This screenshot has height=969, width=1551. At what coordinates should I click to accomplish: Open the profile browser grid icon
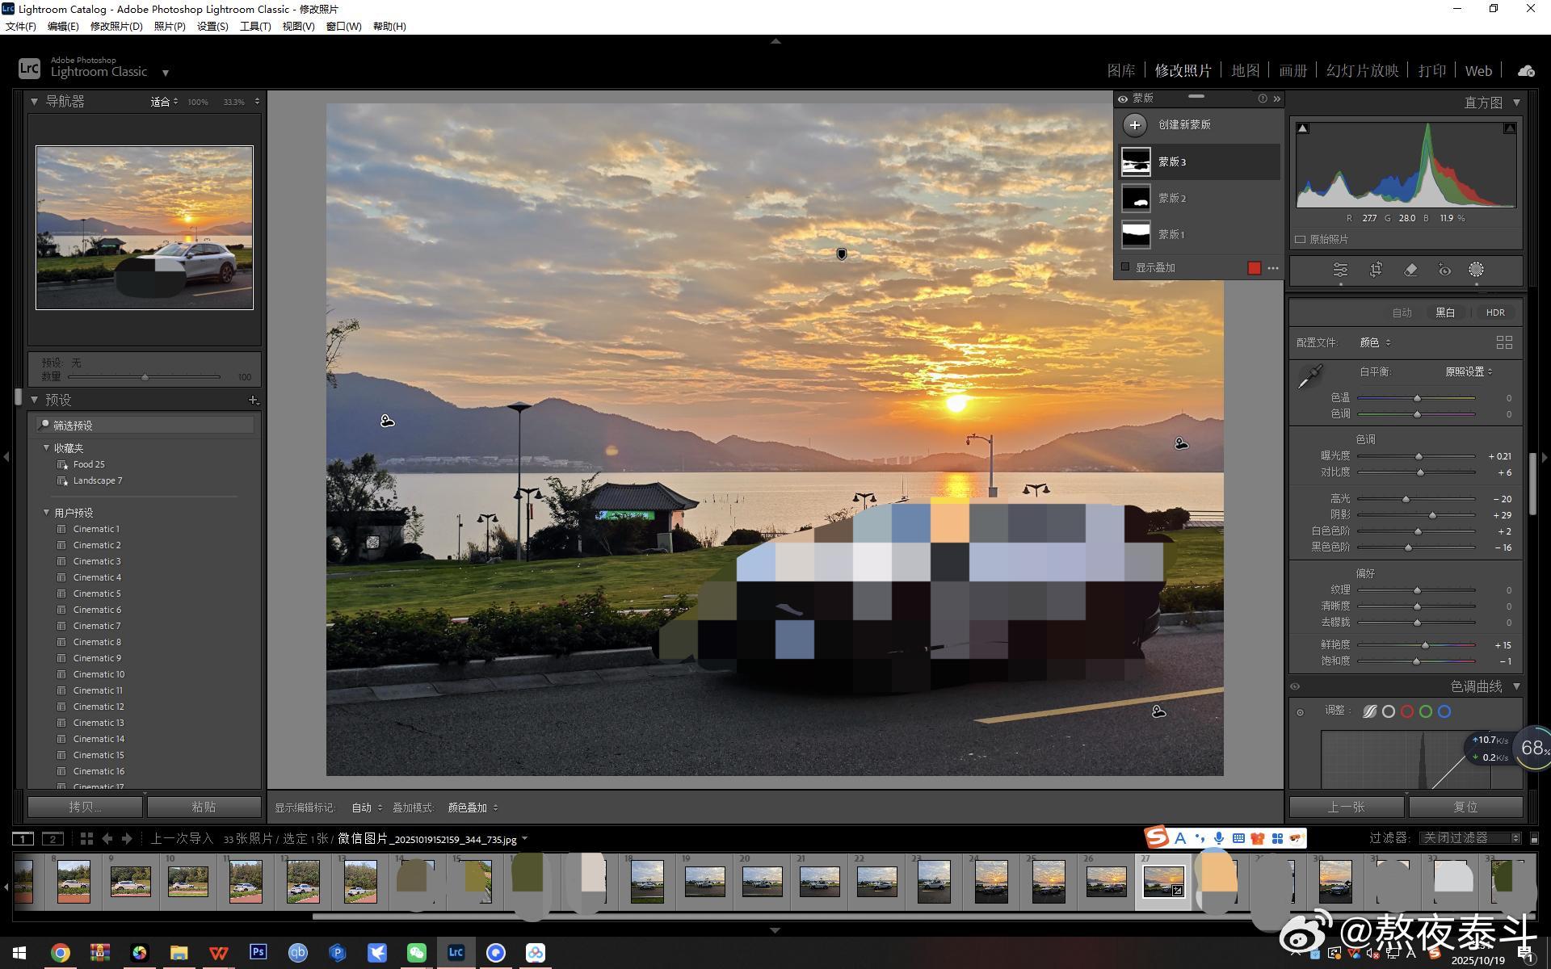point(1503,342)
